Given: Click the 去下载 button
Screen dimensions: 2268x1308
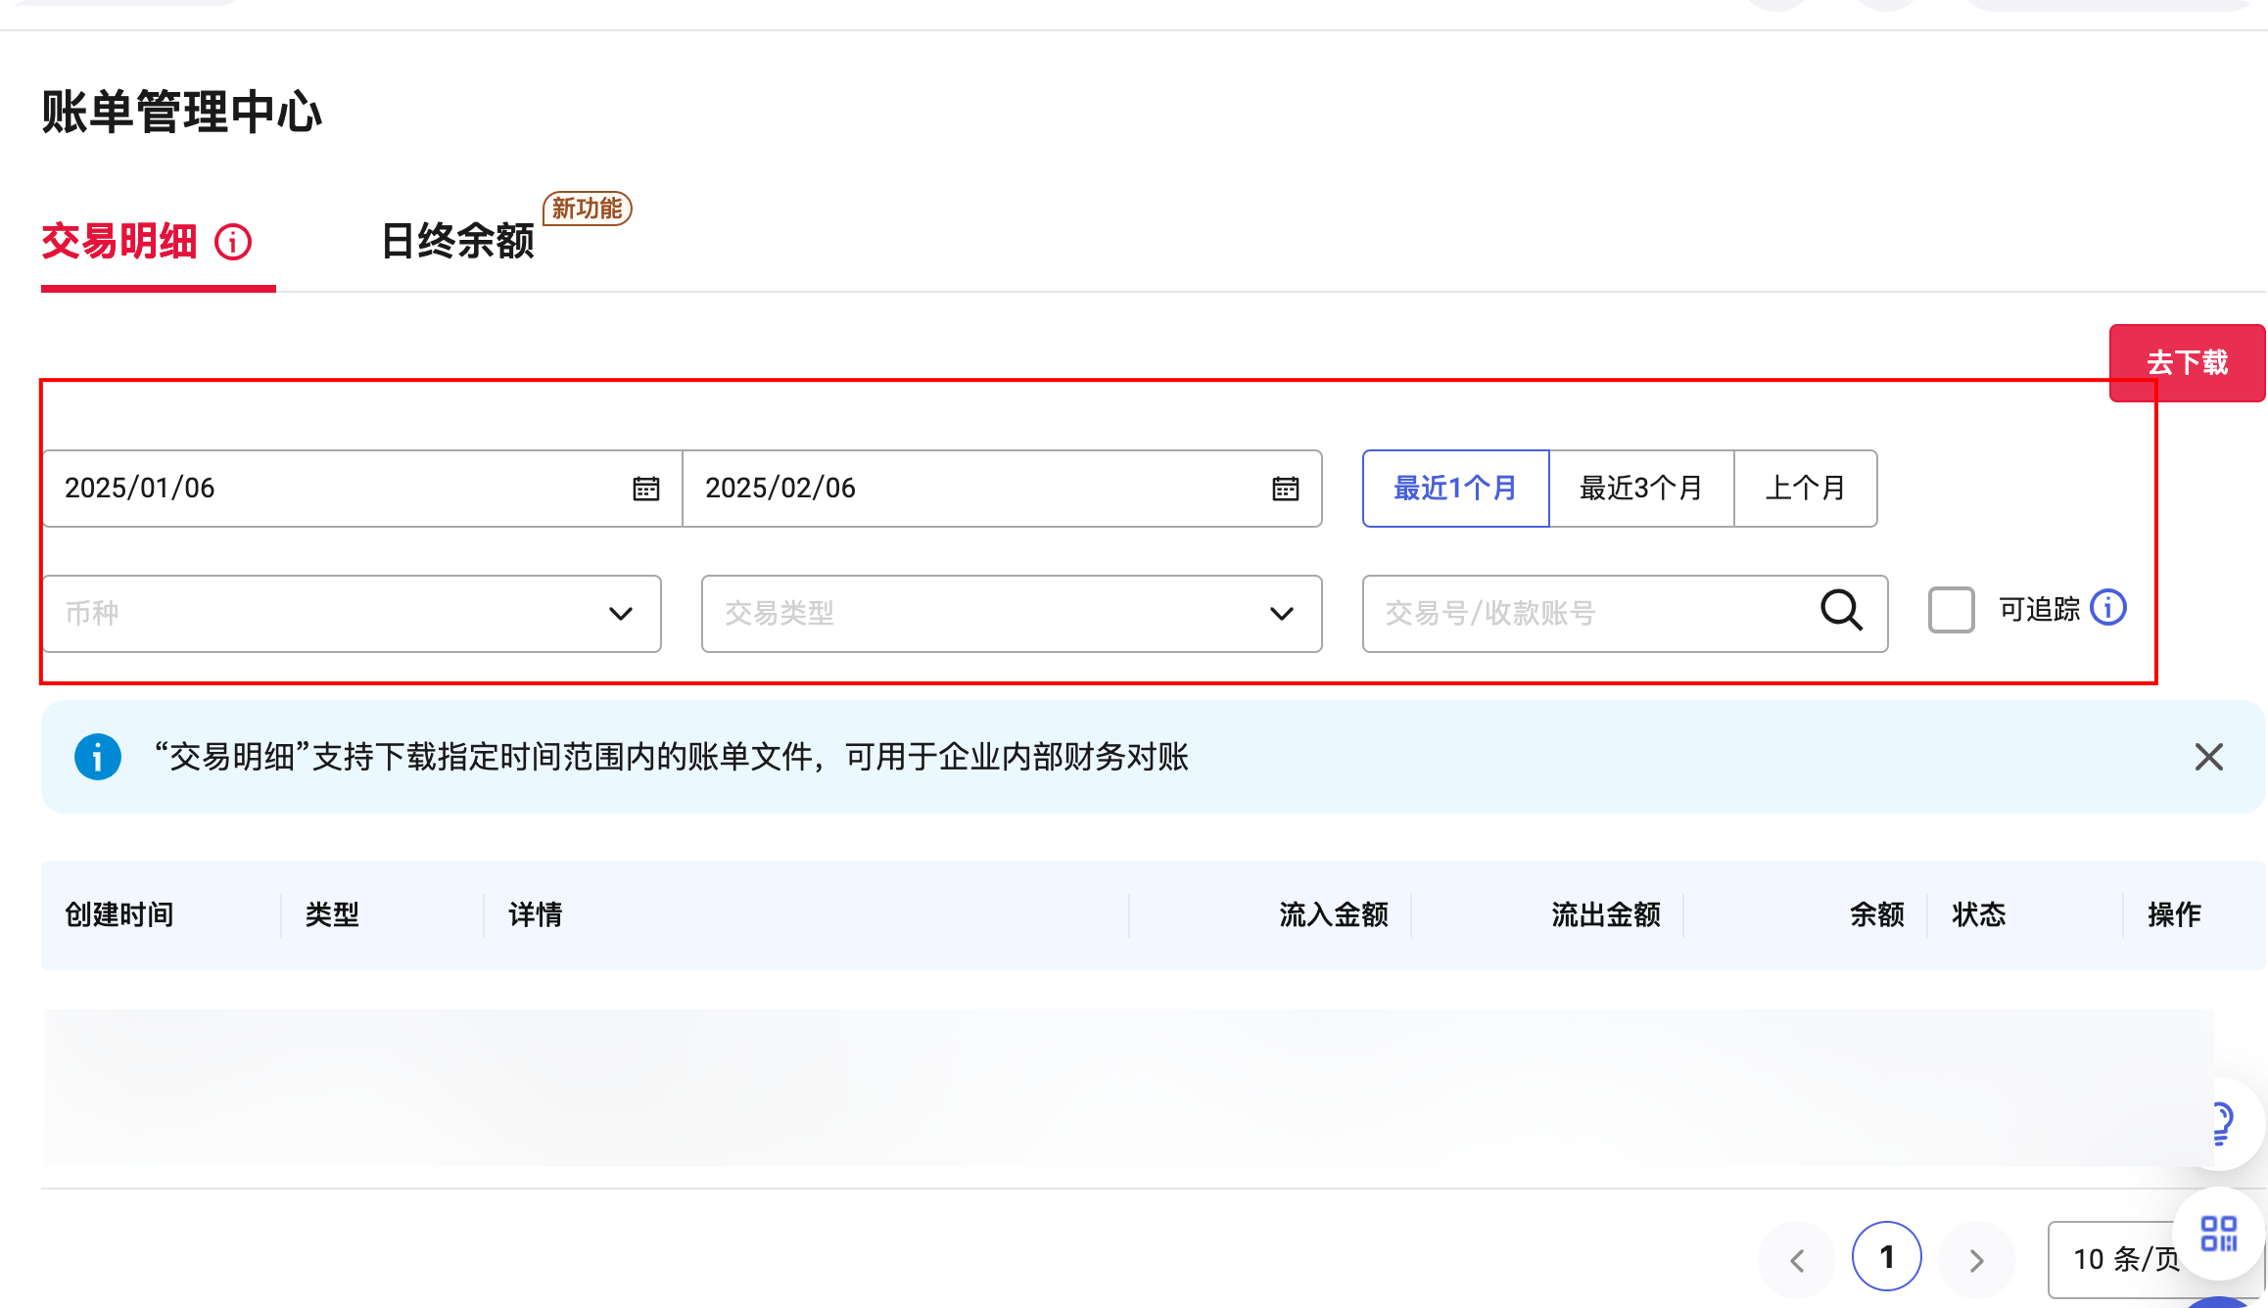Looking at the screenshot, I should point(2186,362).
